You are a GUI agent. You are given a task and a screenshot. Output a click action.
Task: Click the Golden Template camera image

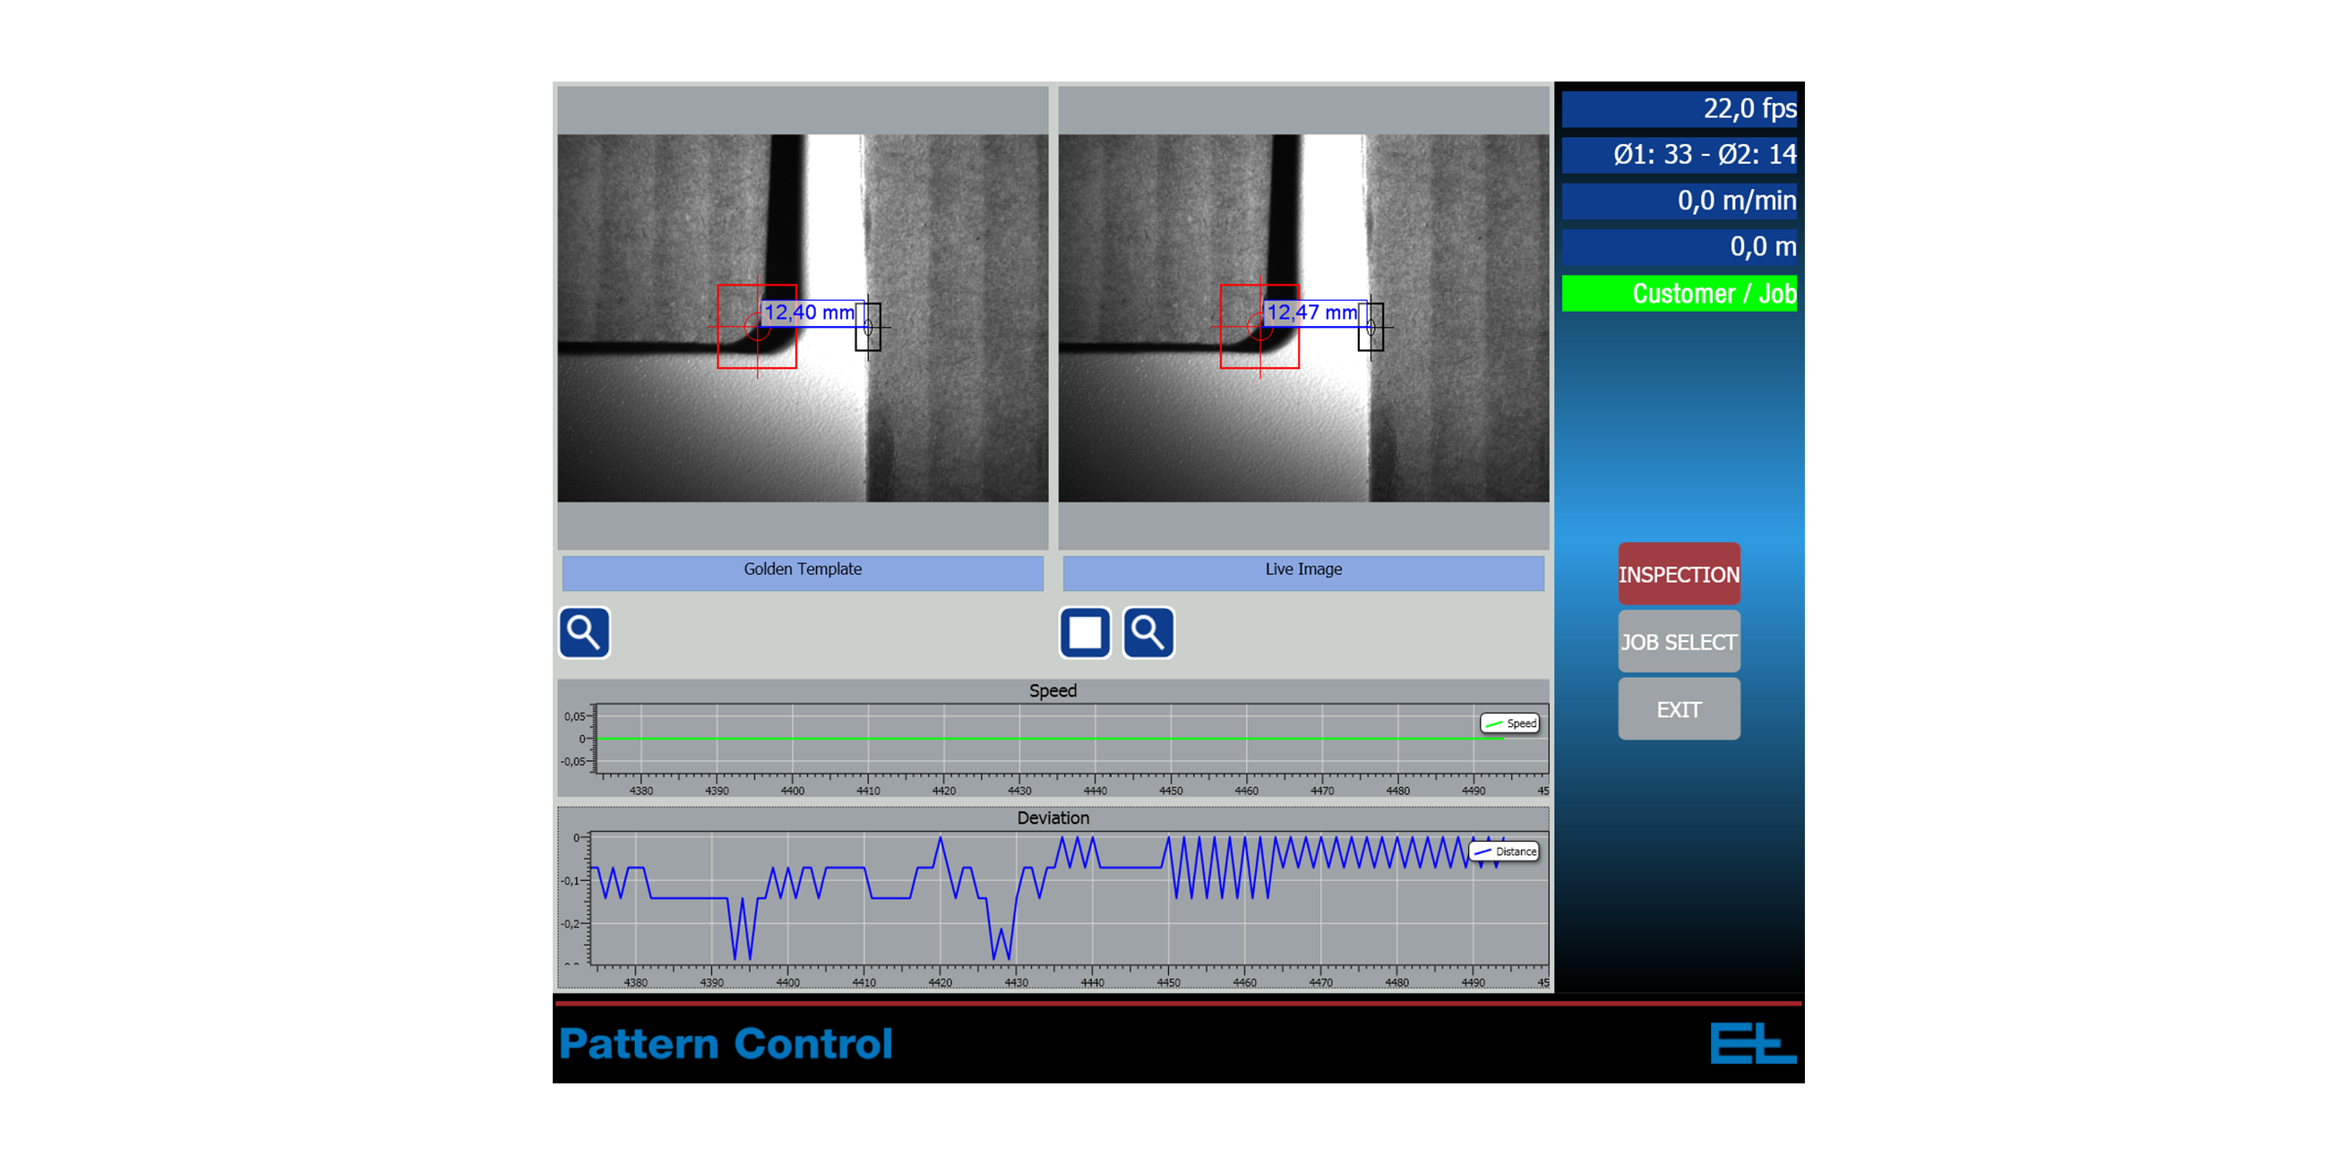click(x=803, y=318)
